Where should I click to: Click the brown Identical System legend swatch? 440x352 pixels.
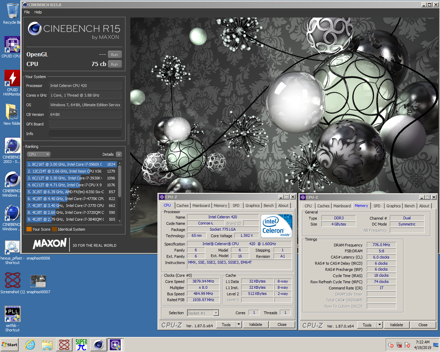[x=54, y=229]
